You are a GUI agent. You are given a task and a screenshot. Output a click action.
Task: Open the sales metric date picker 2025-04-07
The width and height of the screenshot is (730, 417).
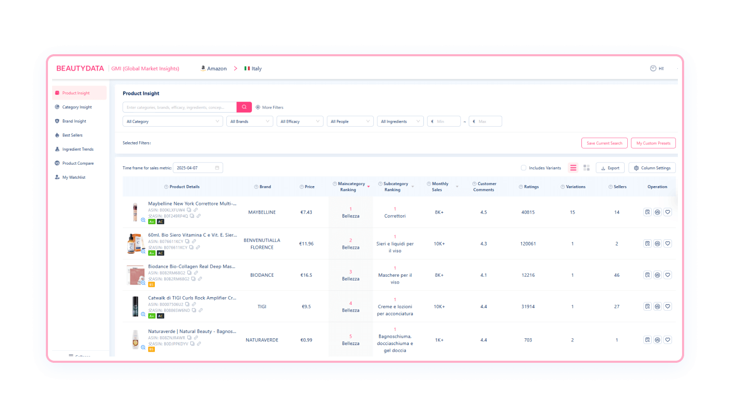[x=198, y=168]
